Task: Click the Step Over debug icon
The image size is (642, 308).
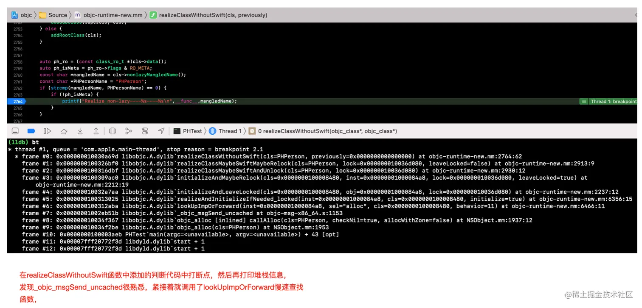Action: click(64, 131)
